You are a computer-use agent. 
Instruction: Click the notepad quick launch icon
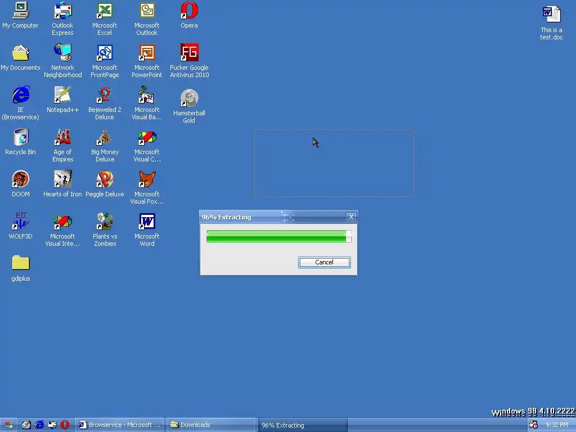pyautogui.click(x=26, y=425)
